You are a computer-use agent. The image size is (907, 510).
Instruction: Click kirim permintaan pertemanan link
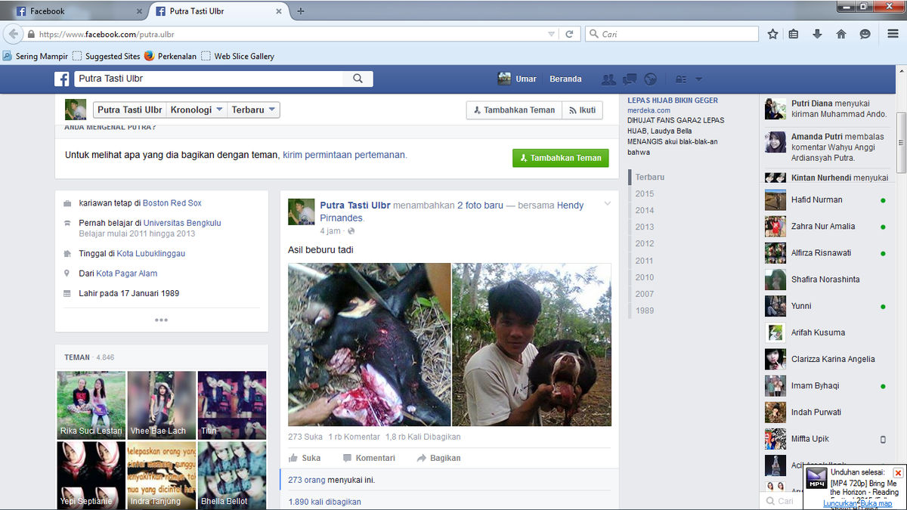click(344, 155)
